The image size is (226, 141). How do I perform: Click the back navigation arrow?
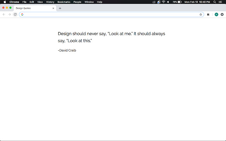click(x=4, y=14)
